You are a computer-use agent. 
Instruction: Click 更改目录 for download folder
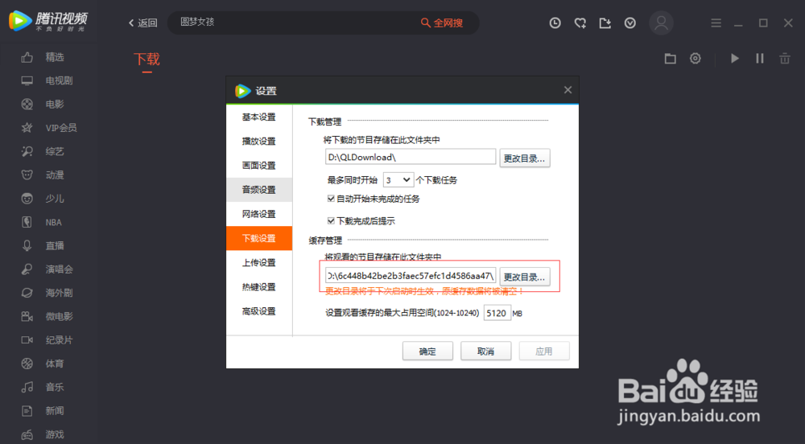(525, 158)
